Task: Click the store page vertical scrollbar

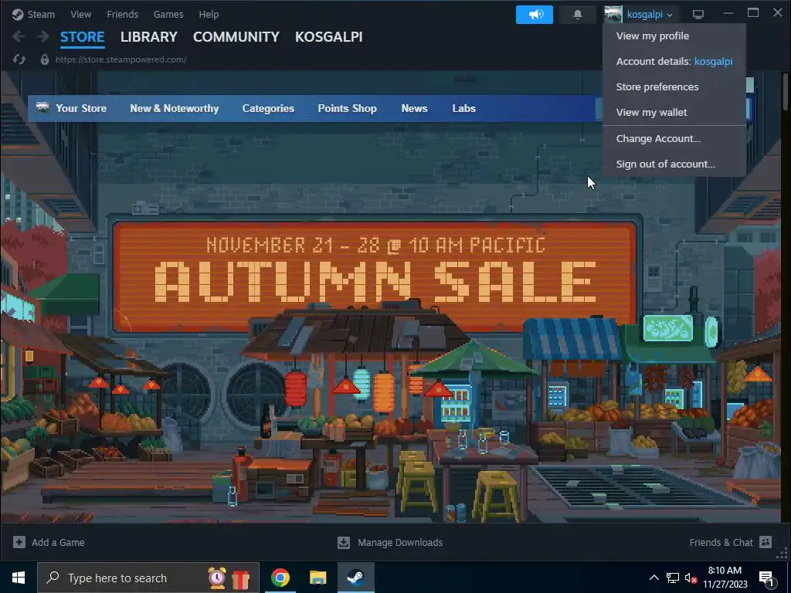Action: (x=785, y=91)
